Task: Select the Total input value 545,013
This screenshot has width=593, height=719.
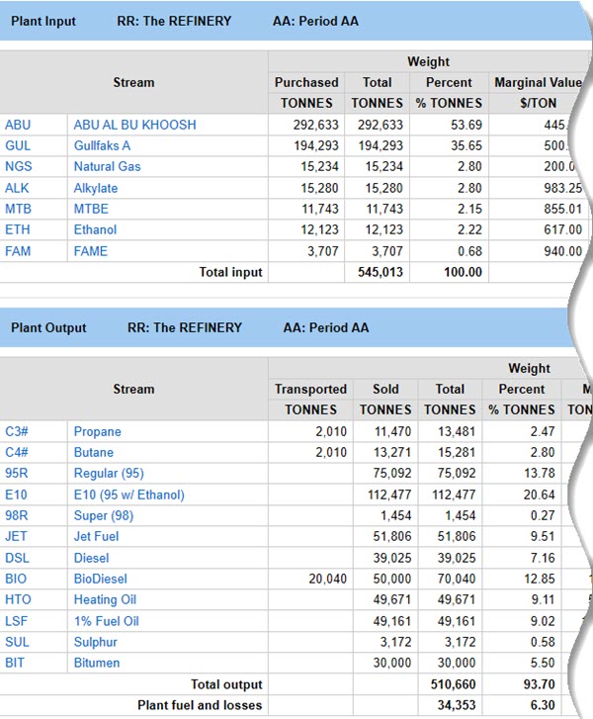Action: pyautogui.click(x=380, y=272)
